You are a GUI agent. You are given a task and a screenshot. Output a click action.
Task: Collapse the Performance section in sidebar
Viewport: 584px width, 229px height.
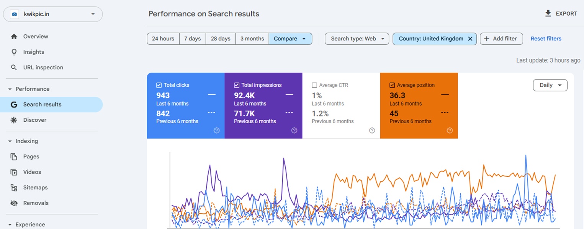click(10, 89)
